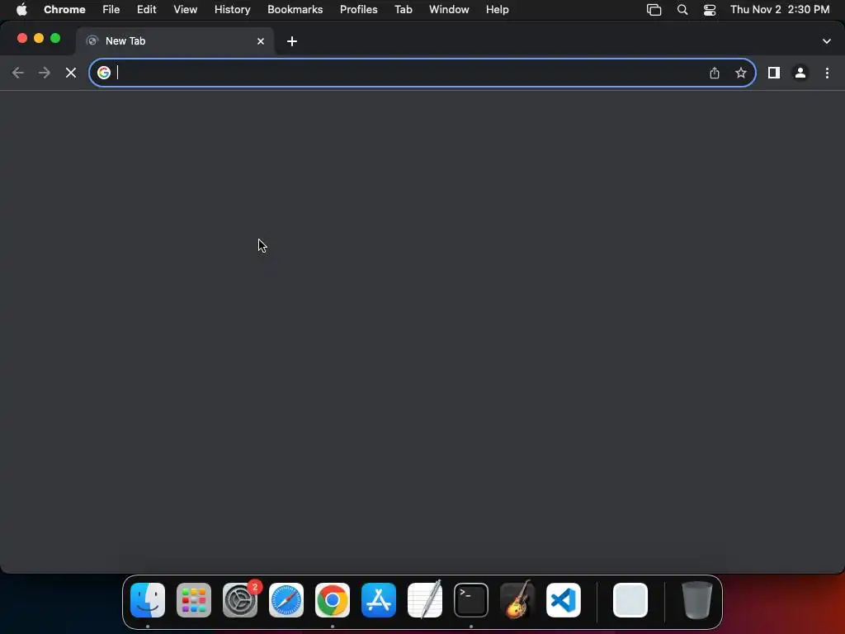Close the Chrome window with red button
The height and width of the screenshot is (634, 845).
point(22,38)
